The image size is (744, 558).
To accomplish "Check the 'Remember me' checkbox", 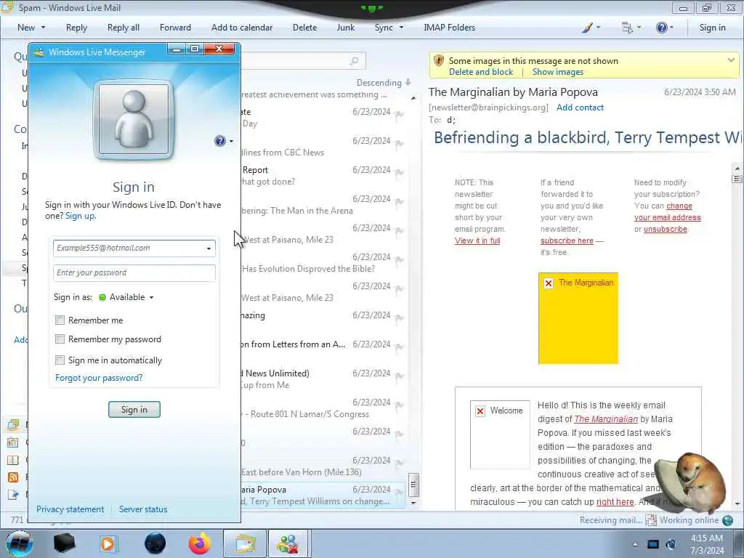I will click(x=60, y=320).
